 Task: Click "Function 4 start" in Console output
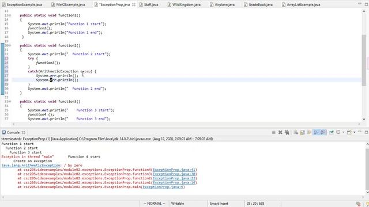pyautogui.click(x=84, y=157)
